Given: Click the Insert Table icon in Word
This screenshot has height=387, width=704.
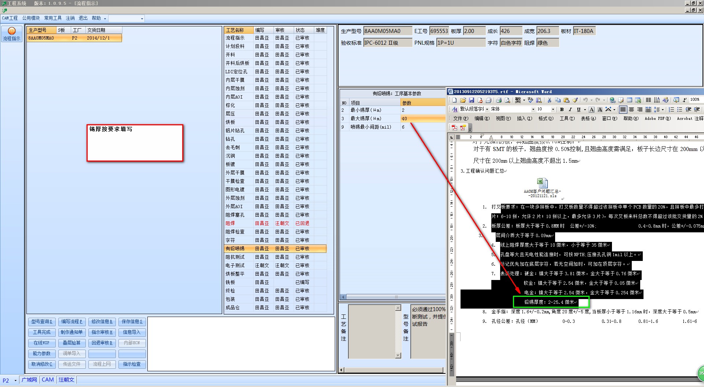Looking at the screenshot, I should 630,100.
